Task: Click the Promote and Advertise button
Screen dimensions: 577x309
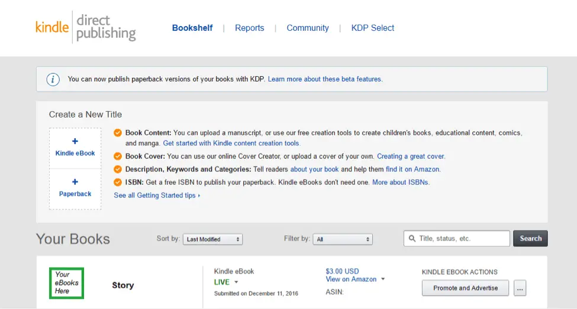Action: tap(466, 288)
